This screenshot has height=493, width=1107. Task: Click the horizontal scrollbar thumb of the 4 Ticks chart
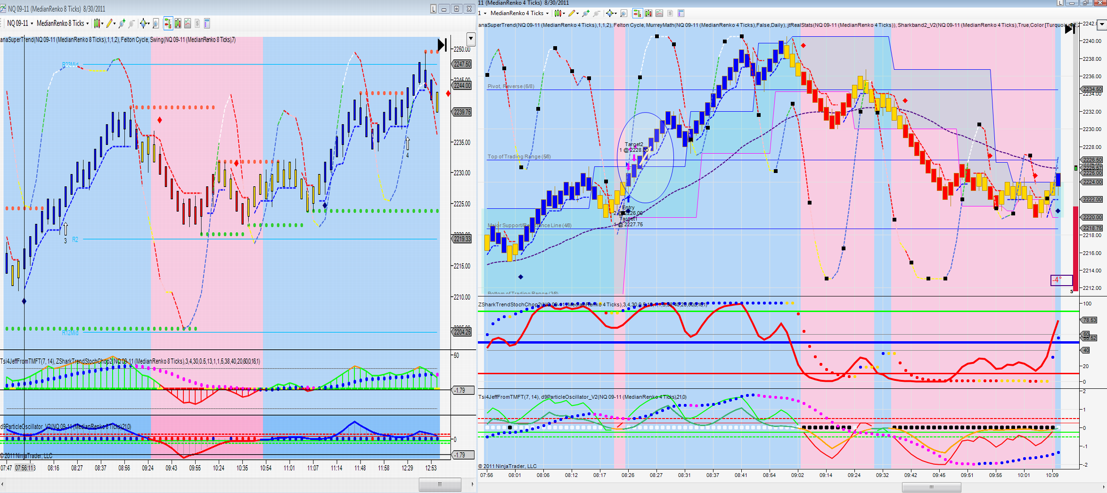[931, 487]
